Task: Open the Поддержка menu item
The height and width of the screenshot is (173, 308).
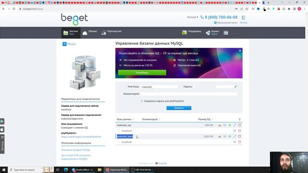Action: coord(192,33)
